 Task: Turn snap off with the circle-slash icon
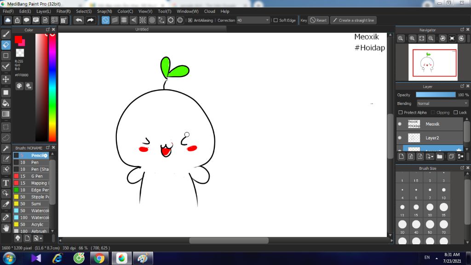click(105, 20)
